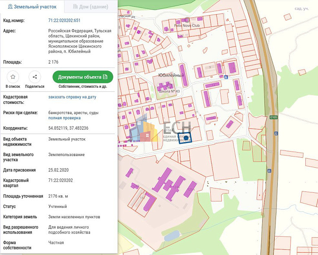Screen dimensions: 318x255
Task: Click the Felix Novo Club map label
Action: tap(187, 25)
